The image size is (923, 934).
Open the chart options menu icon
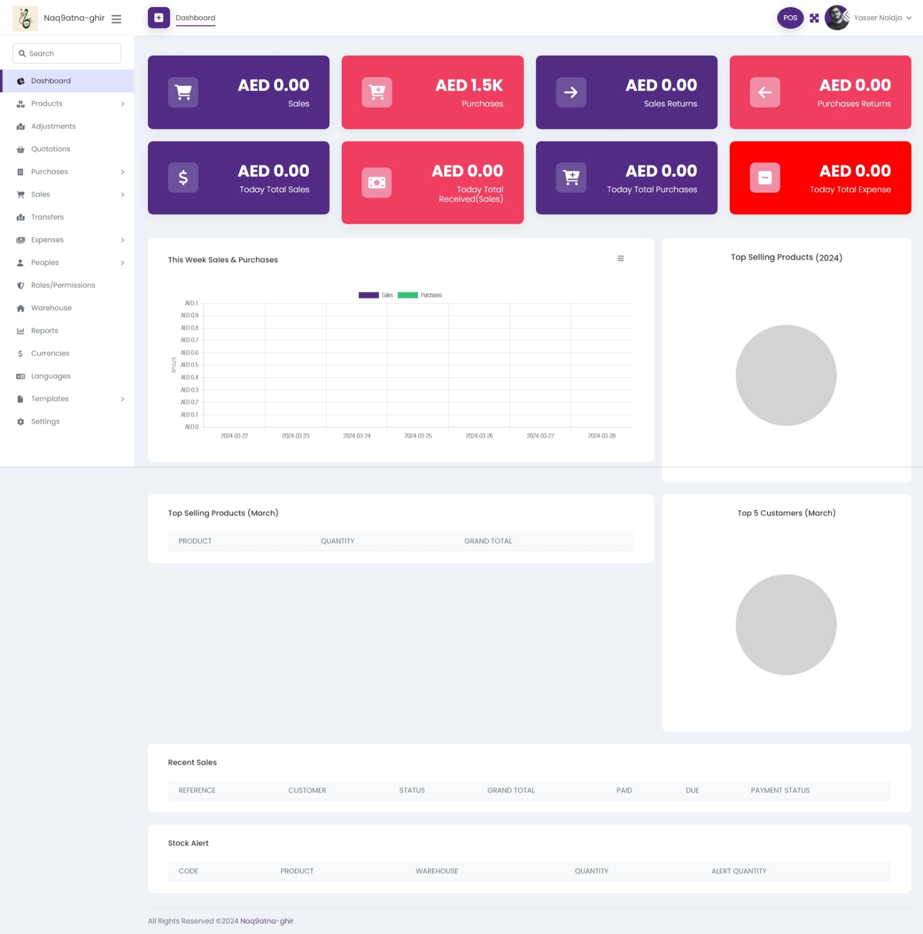[x=620, y=258]
